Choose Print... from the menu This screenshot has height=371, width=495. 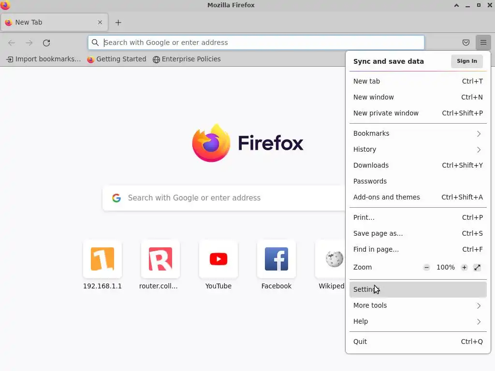coord(418,218)
